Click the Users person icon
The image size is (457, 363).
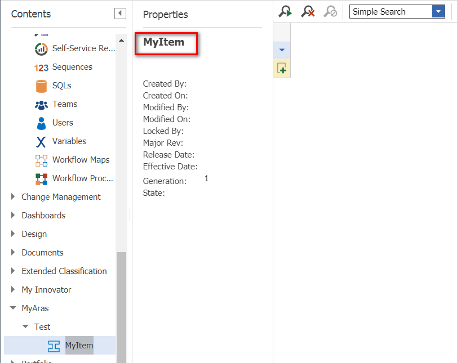41,123
